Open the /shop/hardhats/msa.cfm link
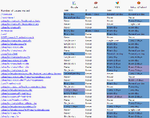This screenshot has height=118, width=150. point(14,51)
